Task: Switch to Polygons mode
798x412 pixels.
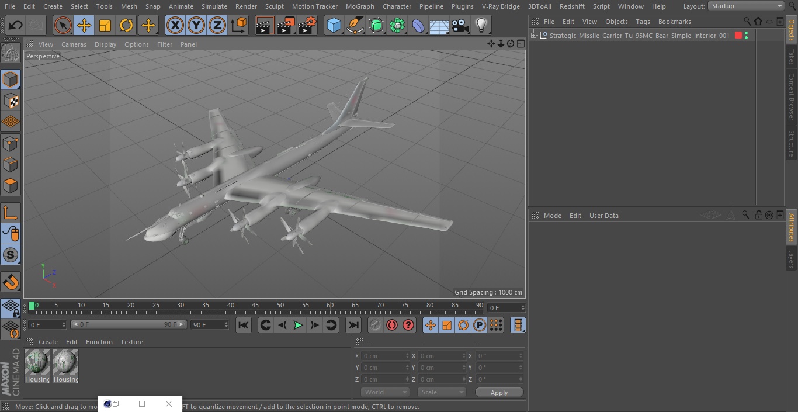Action: 11,186
